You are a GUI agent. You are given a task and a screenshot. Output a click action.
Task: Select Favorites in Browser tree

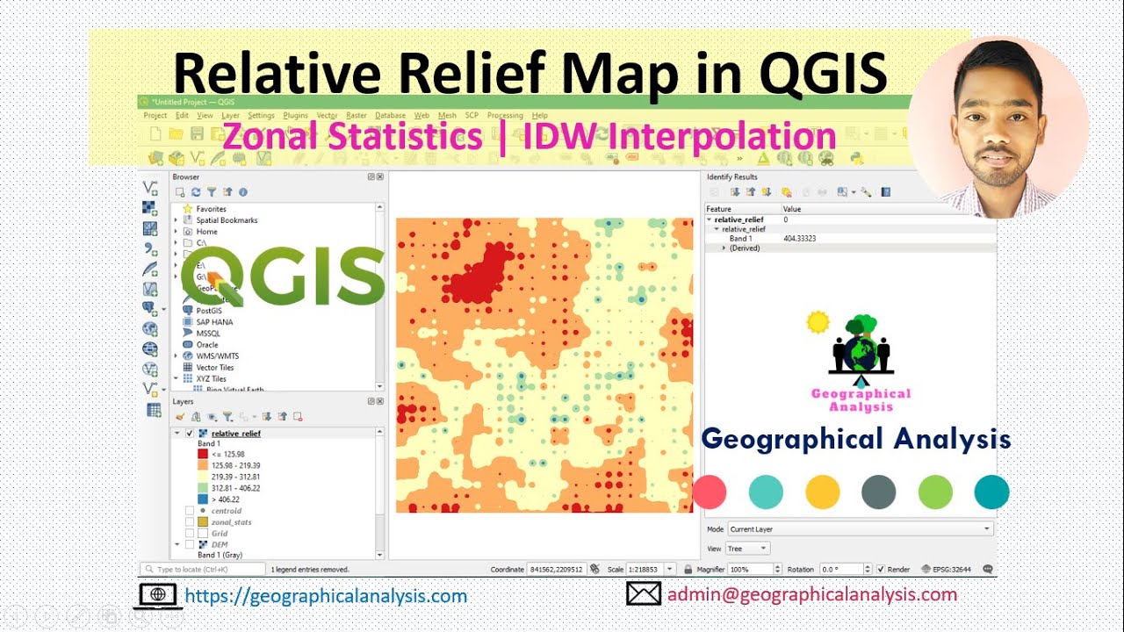pyautogui.click(x=204, y=209)
